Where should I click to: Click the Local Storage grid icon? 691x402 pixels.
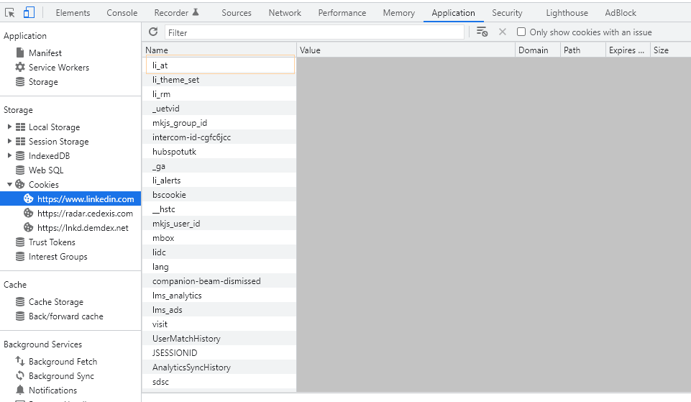[x=20, y=127]
